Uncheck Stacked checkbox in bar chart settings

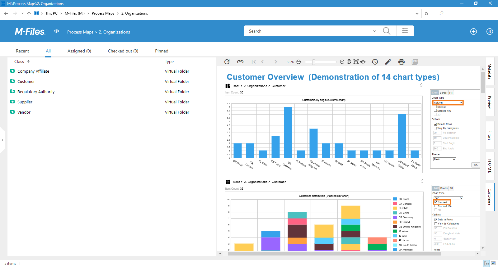pos(436,202)
